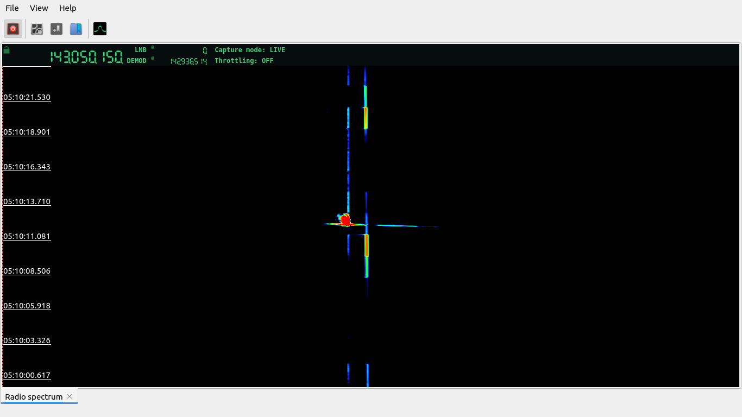This screenshot has height=417, width=742.
Task: Click timestamp 05:10:03.326
Action: coord(27,340)
